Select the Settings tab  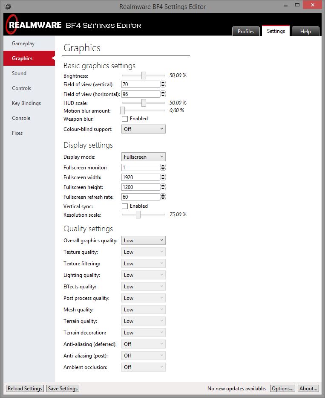click(276, 31)
